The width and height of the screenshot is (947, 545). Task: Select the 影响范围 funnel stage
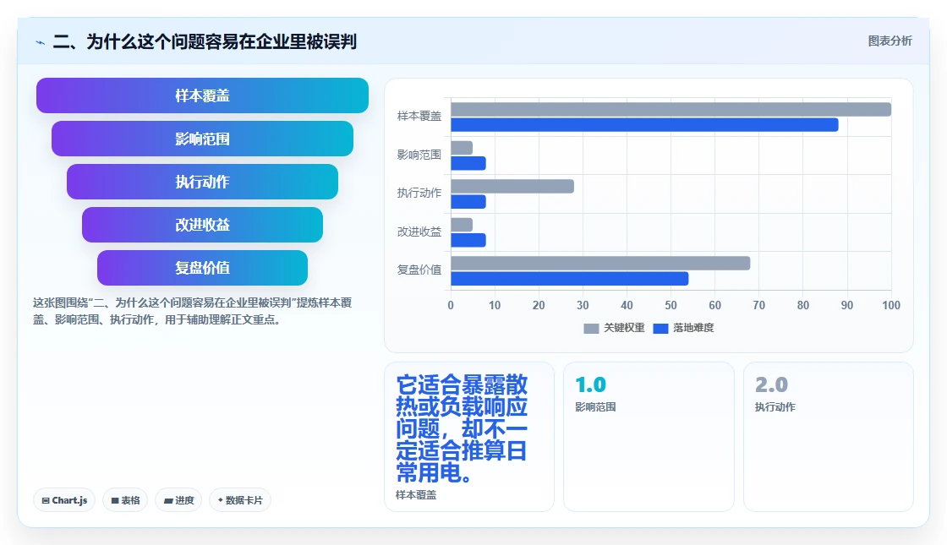click(x=202, y=139)
